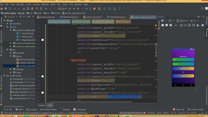Click the ScrollView breadcrumb
Screen dimensions: 208x117
tap(81, 22)
